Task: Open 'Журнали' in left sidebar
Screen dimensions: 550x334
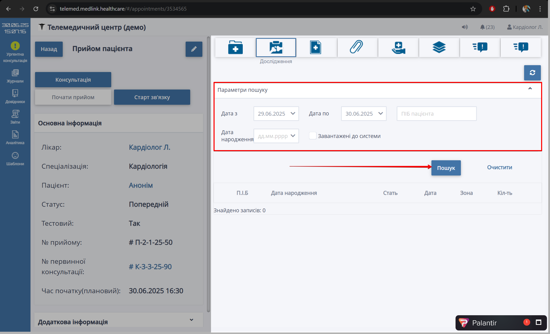Action: pos(15,76)
